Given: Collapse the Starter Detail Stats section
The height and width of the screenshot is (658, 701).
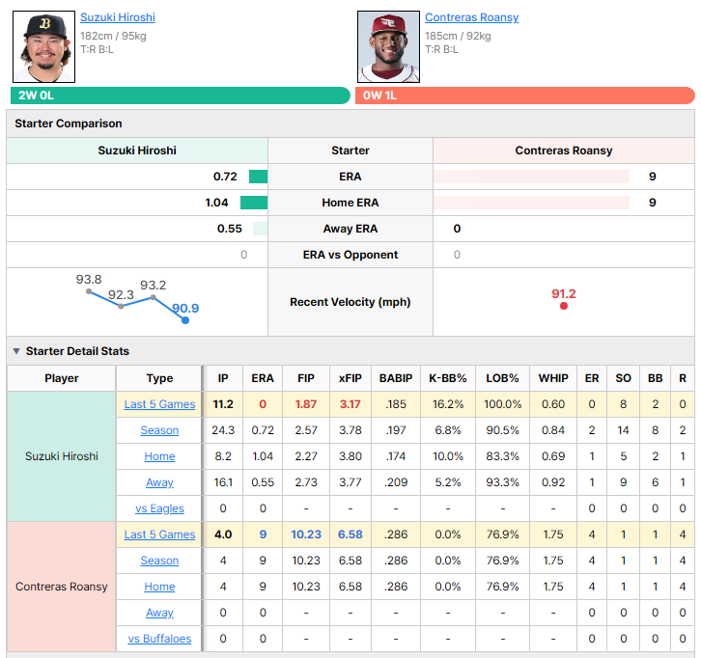Looking at the screenshot, I should click(16, 351).
